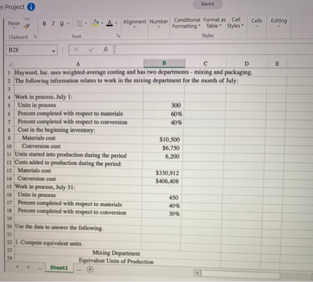Click the cell showing 30%

tap(161, 214)
